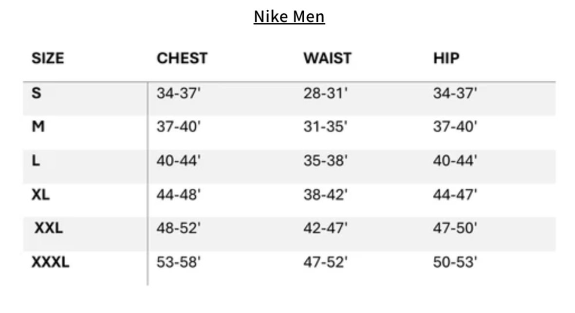Screen dimensions: 575x313
Task: Click the L size row label
Action: pyautogui.click(x=36, y=161)
